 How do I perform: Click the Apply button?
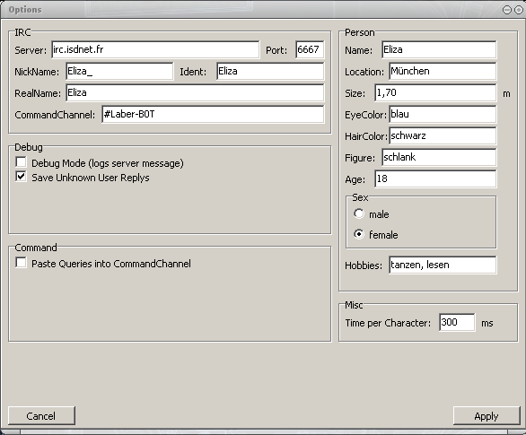click(x=487, y=416)
